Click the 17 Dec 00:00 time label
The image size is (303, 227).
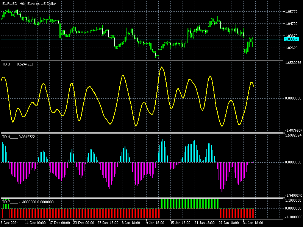click(x=59, y=223)
